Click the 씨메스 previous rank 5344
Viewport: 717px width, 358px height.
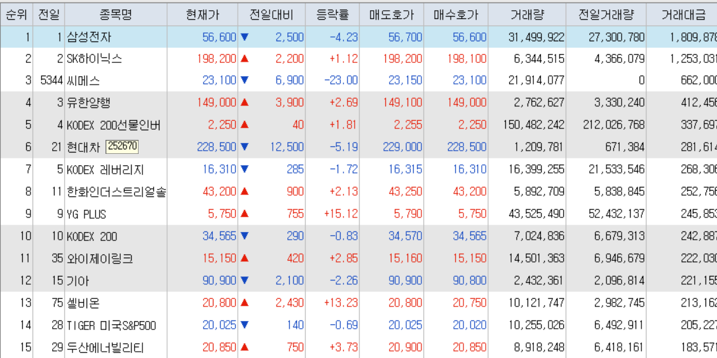pos(51,81)
